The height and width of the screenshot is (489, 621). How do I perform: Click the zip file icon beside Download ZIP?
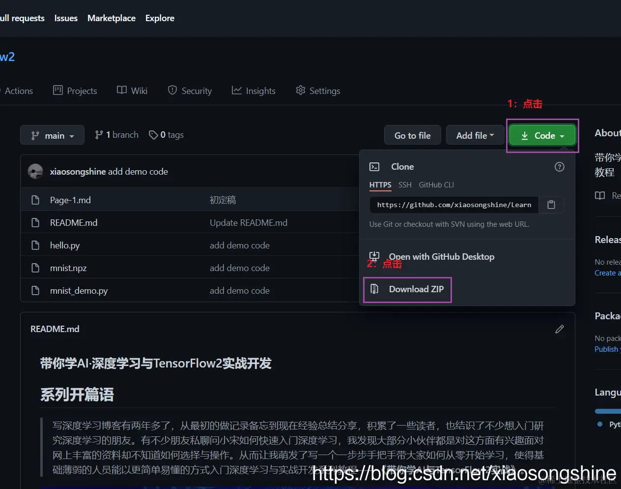(374, 289)
